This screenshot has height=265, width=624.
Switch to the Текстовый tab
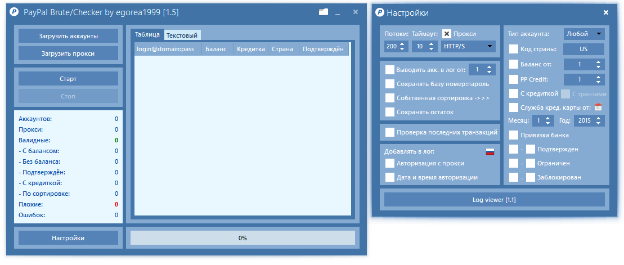click(182, 35)
